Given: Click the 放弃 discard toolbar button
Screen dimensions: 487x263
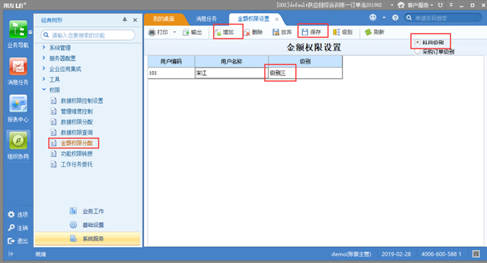Looking at the screenshot, I should pyautogui.click(x=282, y=32).
